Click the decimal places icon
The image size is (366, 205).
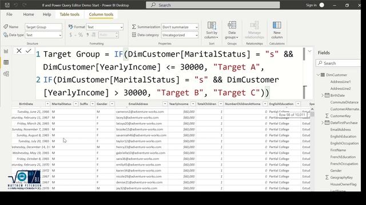94,35
